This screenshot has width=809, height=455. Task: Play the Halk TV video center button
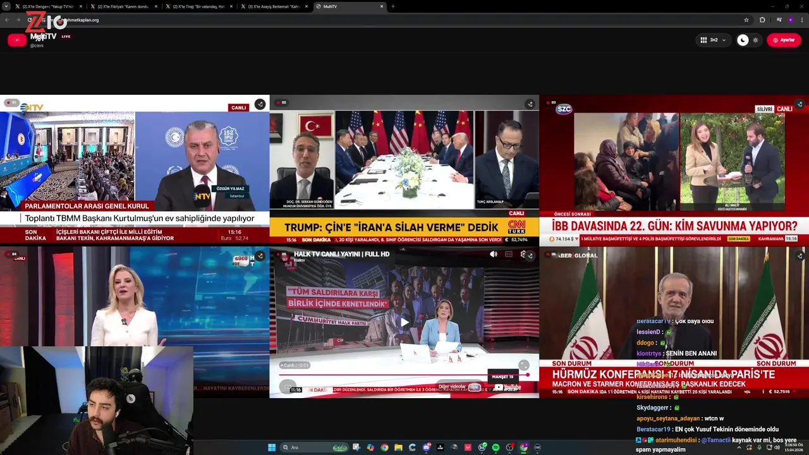pos(404,322)
